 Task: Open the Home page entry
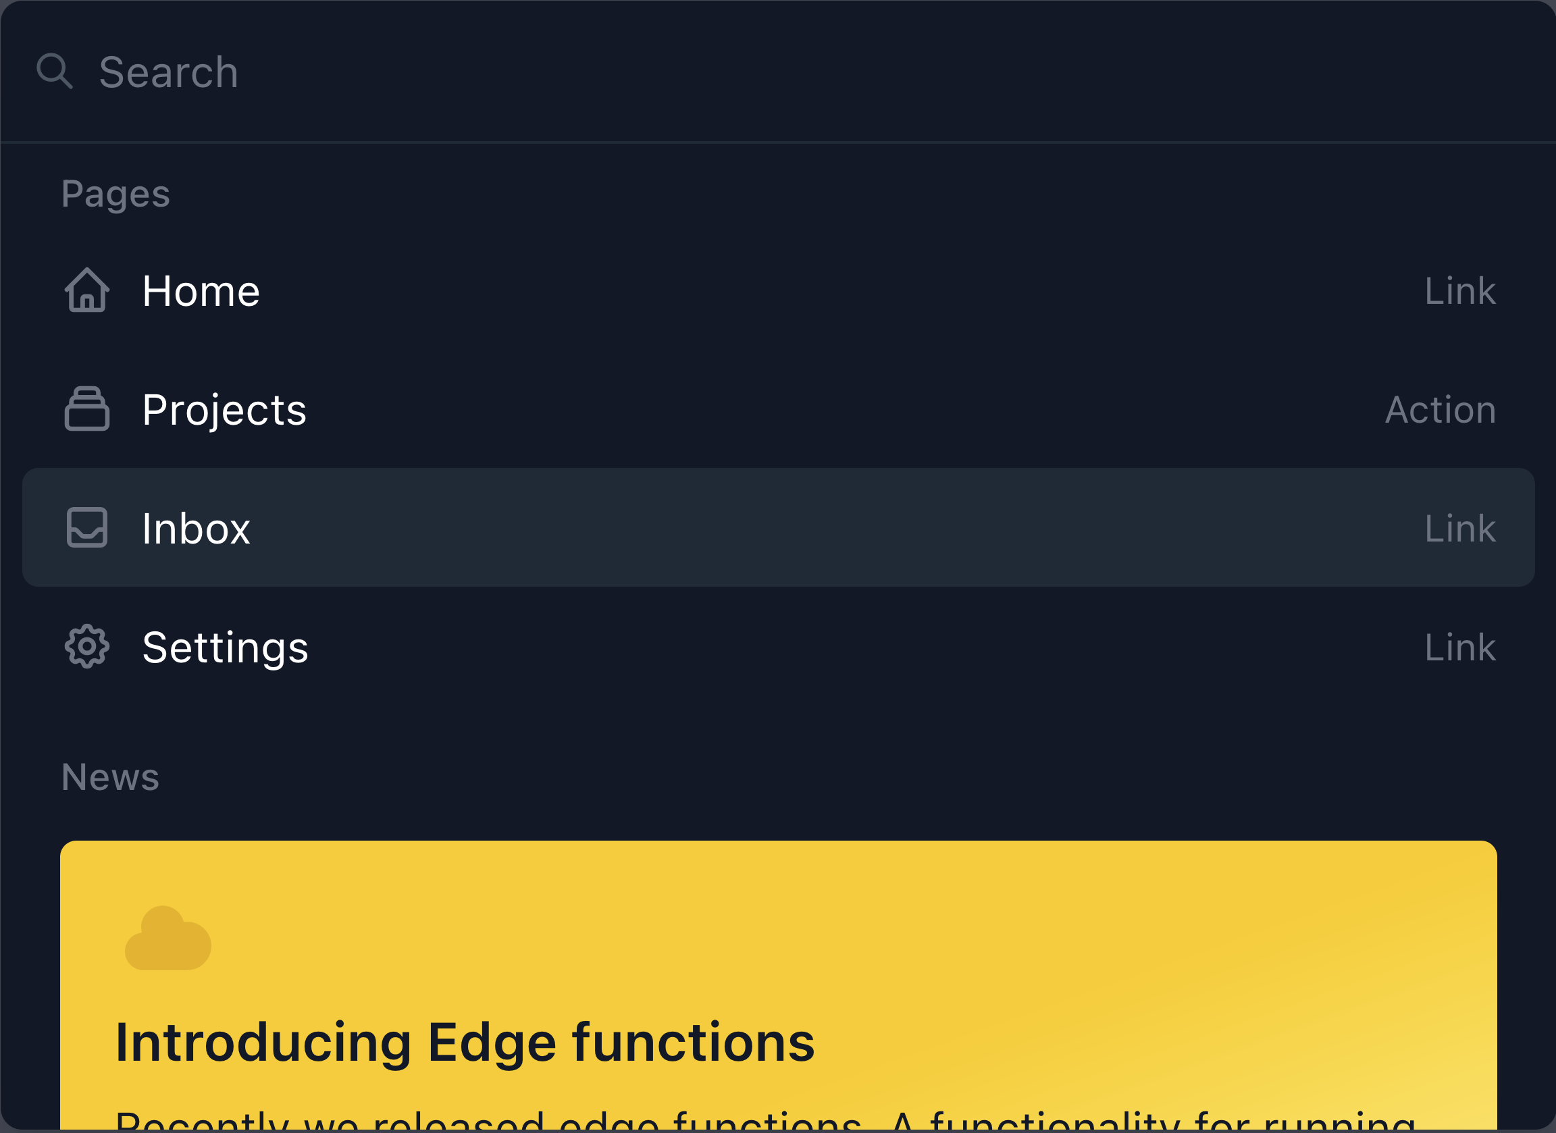[x=778, y=291]
